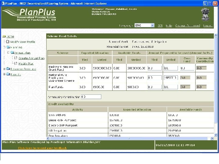
Task: Click Community Contribution box in National Rural Employment row
Action: [201, 77]
